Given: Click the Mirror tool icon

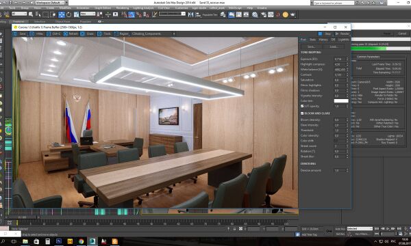Looking at the screenshot, I should [190, 14].
